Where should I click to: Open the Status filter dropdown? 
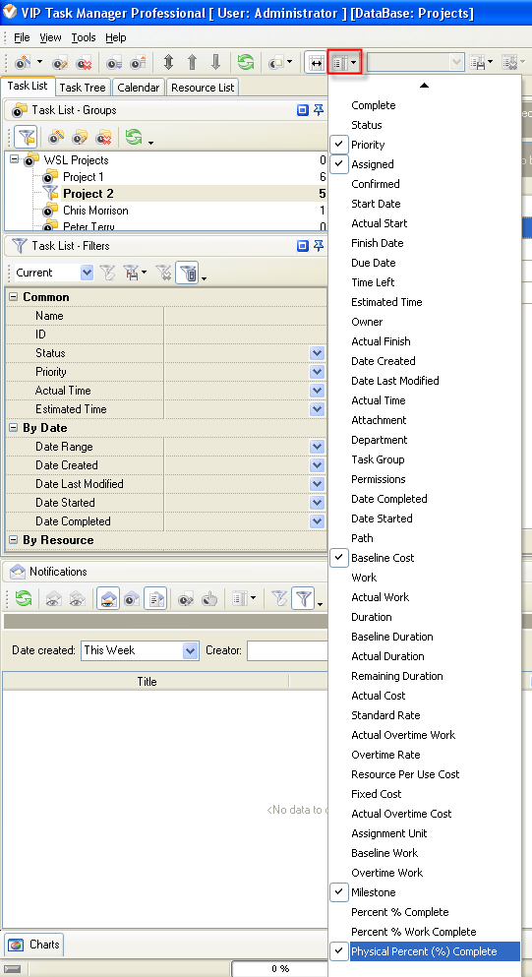[x=317, y=353]
